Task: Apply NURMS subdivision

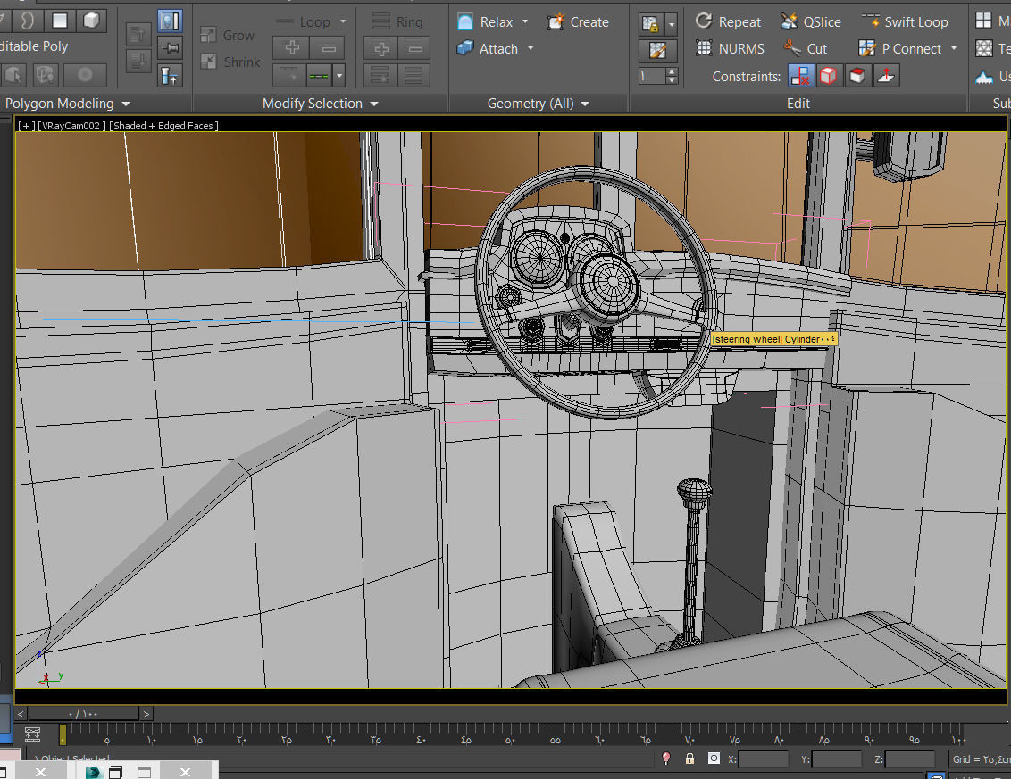Action: [730, 48]
